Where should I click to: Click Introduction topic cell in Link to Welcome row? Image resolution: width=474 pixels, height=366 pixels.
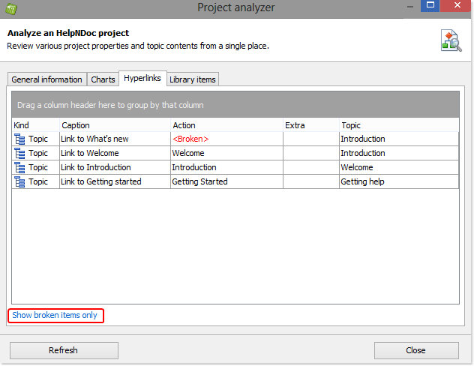(x=399, y=153)
